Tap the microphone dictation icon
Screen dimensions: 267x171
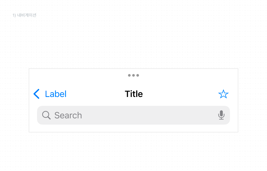tap(221, 115)
